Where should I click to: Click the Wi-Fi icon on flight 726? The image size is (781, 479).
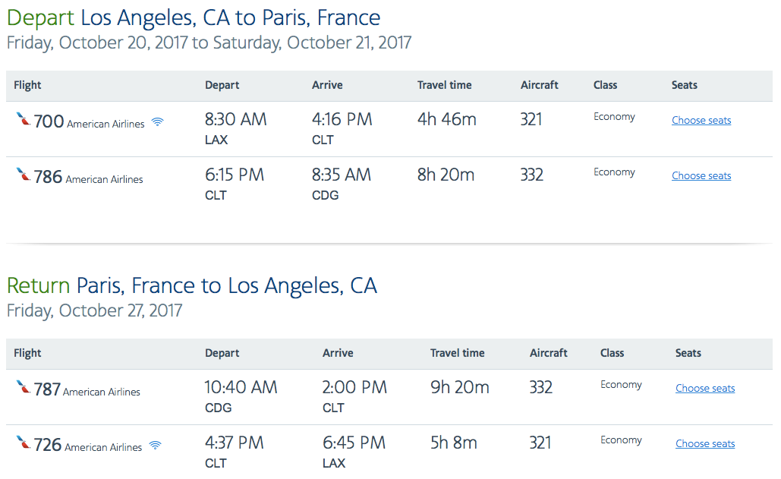[156, 445]
